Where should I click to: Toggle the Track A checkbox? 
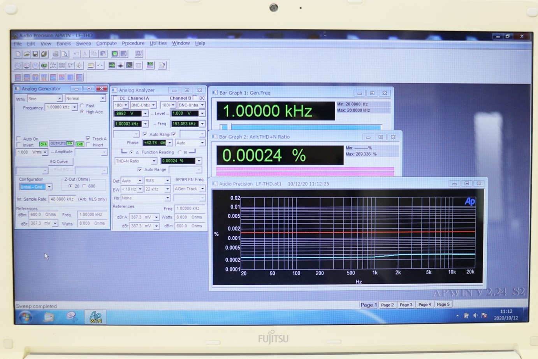[88, 138]
